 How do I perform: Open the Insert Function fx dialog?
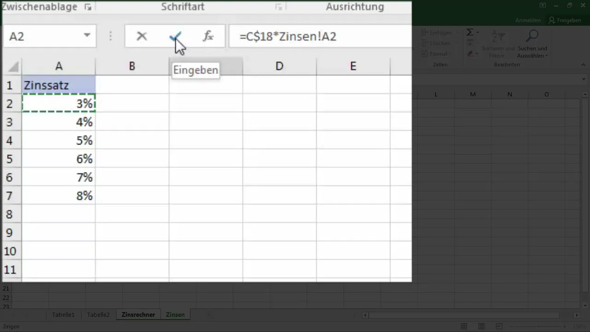click(208, 36)
